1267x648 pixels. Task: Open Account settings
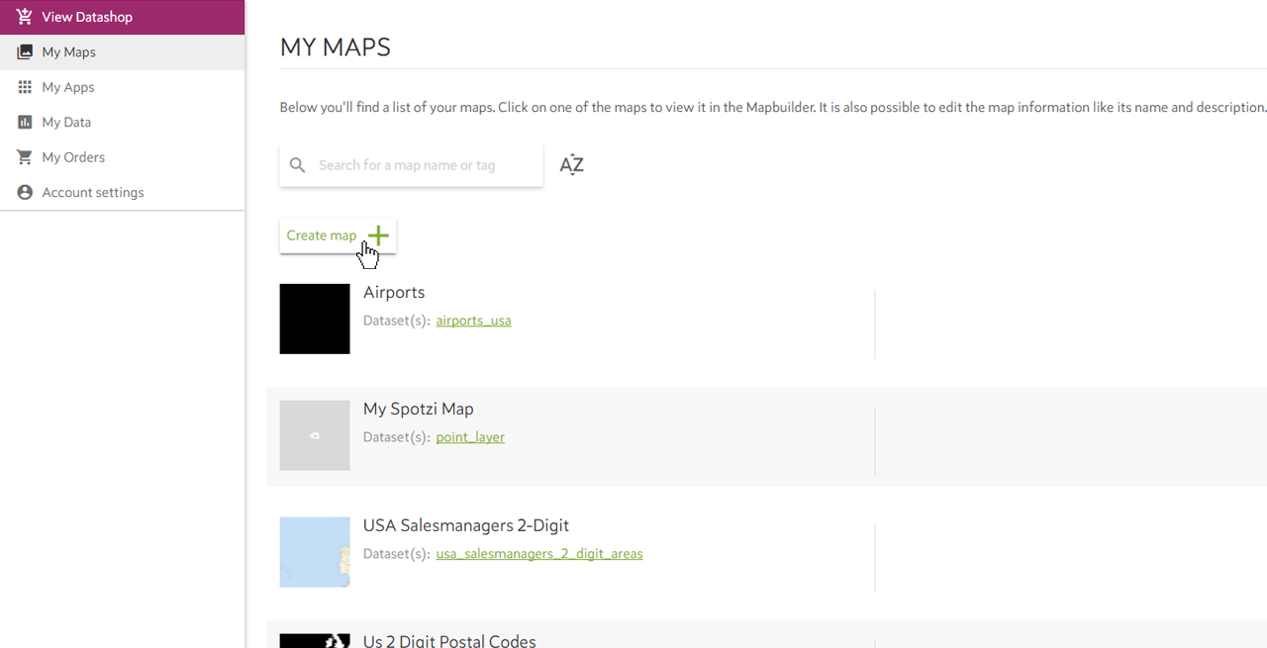pos(123,192)
